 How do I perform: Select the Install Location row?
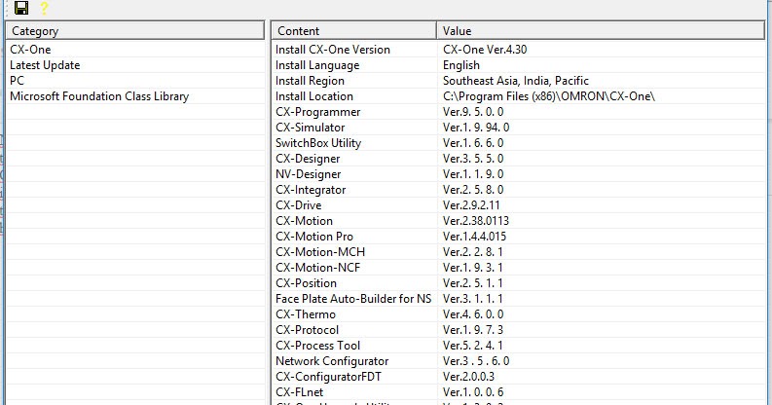(519, 96)
